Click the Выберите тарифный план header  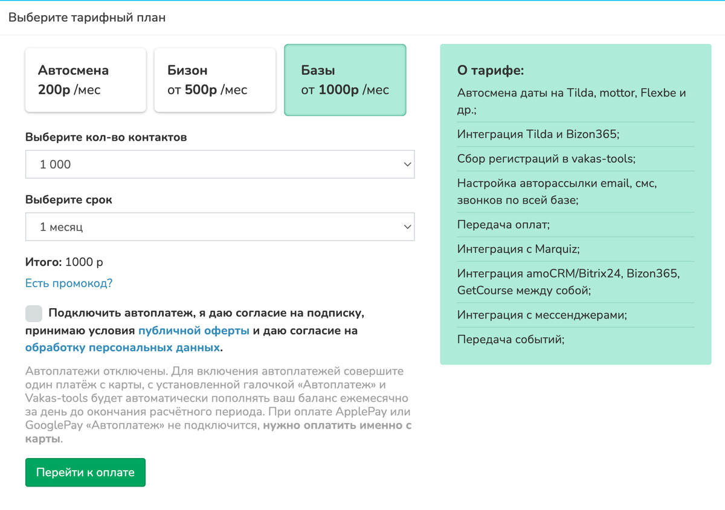(x=87, y=18)
